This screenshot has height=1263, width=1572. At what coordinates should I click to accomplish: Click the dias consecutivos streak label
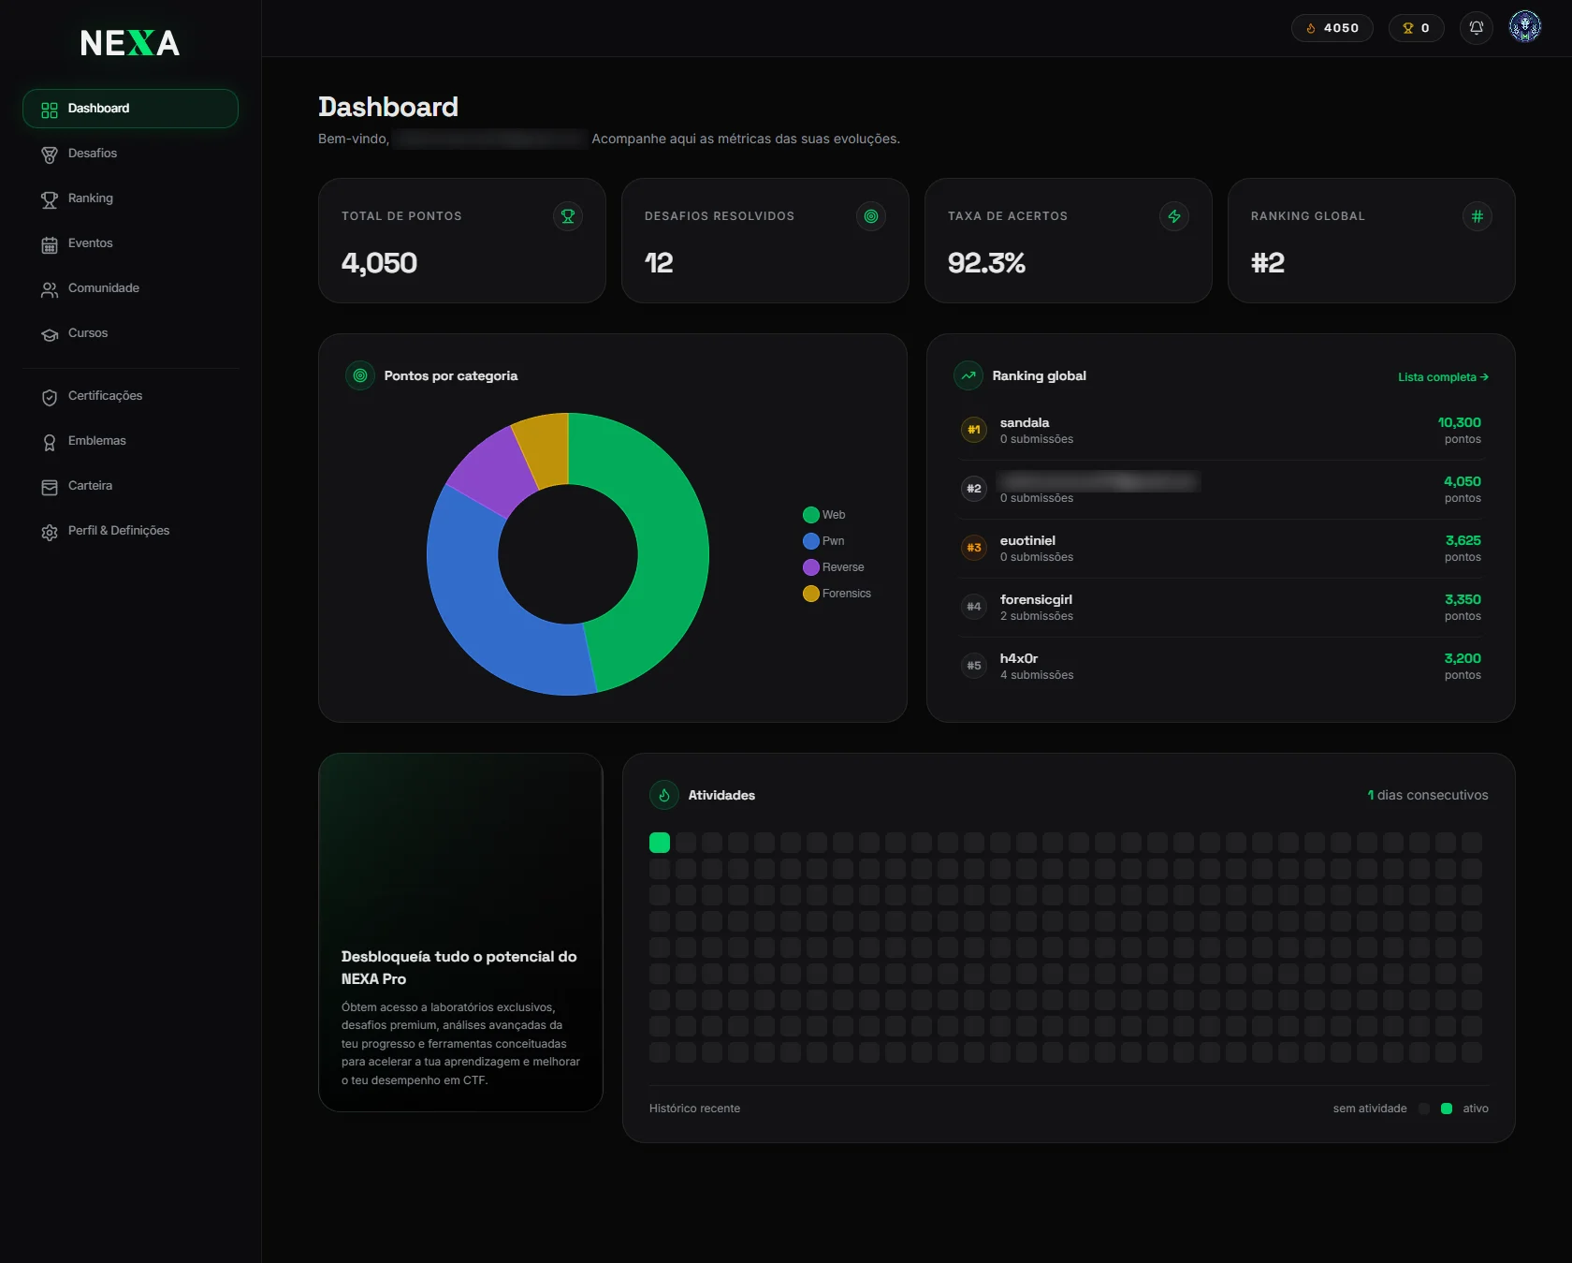(1428, 795)
